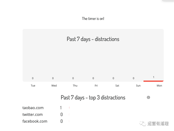This screenshot has height=131, width=174.
Task: Open the facebook.com distraction entry
Action: tap(35, 121)
